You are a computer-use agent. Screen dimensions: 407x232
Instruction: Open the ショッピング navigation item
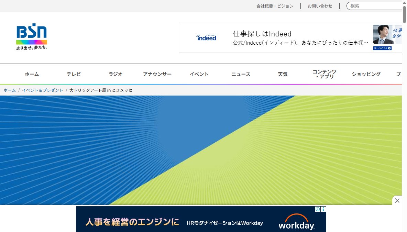366,74
